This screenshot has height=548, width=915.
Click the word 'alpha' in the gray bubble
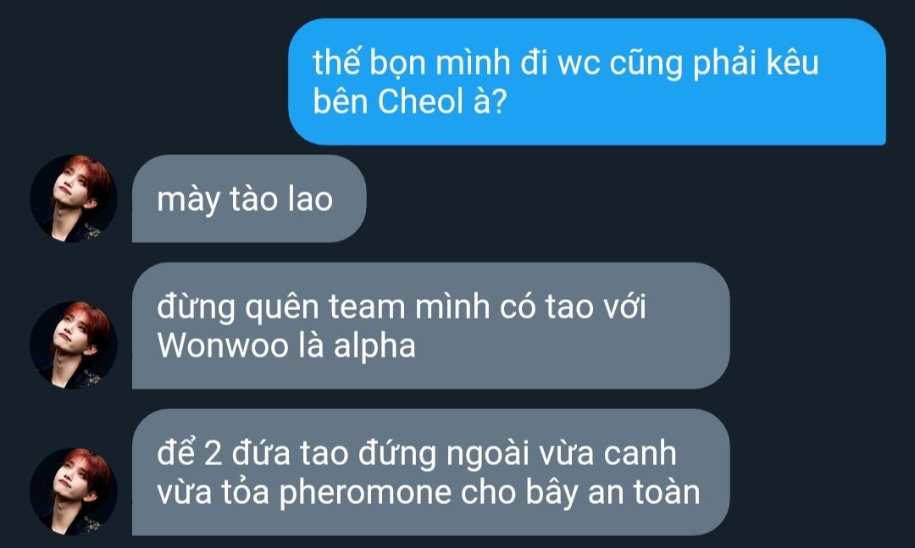coord(374,347)
